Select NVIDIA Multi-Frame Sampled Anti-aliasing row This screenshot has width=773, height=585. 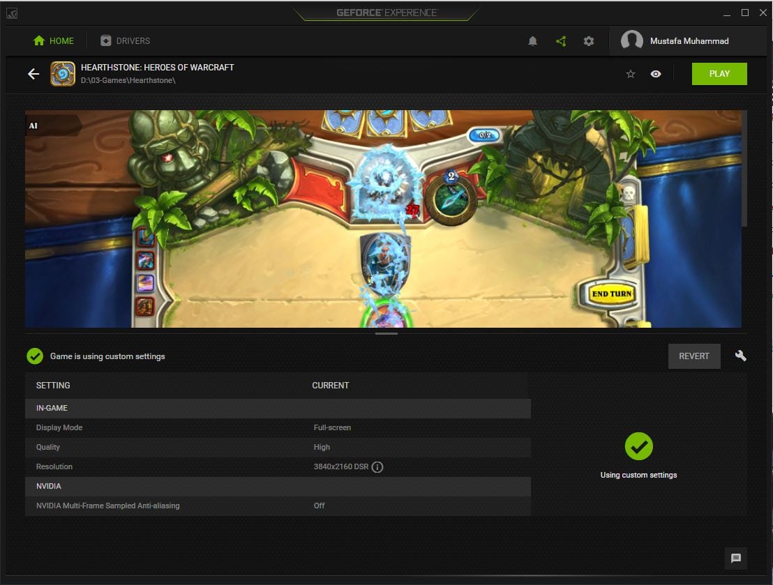pyautogui.click(x=278, y=506)
